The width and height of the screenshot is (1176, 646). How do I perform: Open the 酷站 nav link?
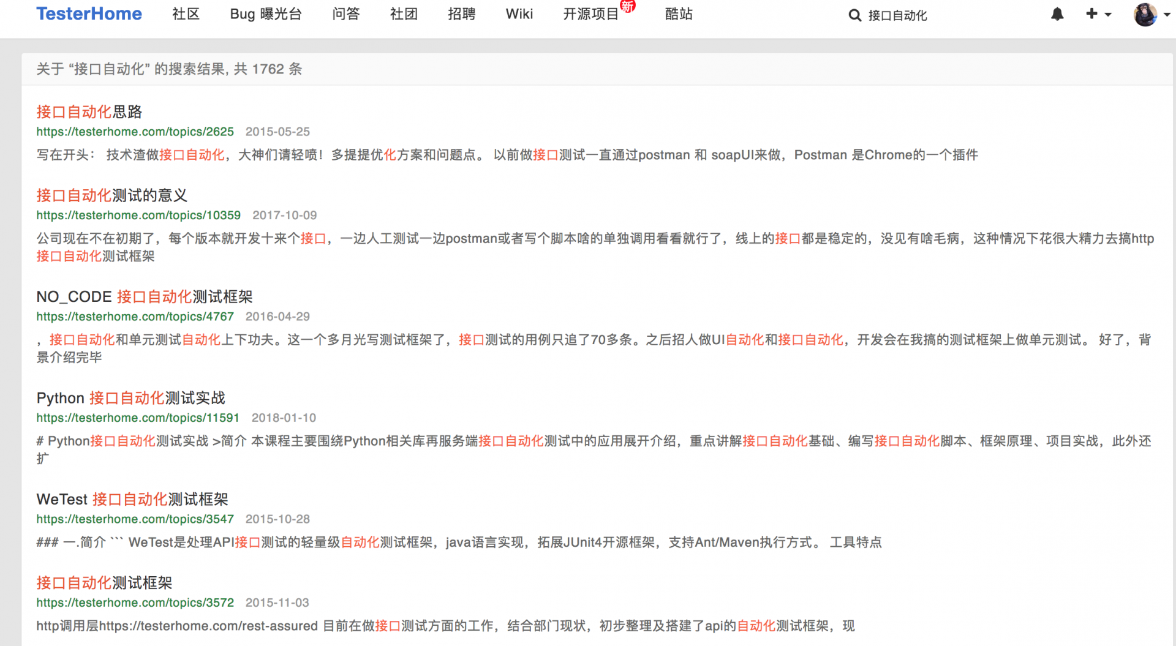pyautogui.click(x=679, y=14)
